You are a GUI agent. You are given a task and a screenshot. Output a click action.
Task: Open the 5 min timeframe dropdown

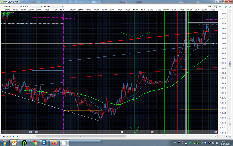tap(33, 7)
